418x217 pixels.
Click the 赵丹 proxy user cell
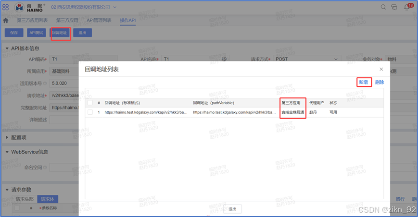(x=313, y=112)
